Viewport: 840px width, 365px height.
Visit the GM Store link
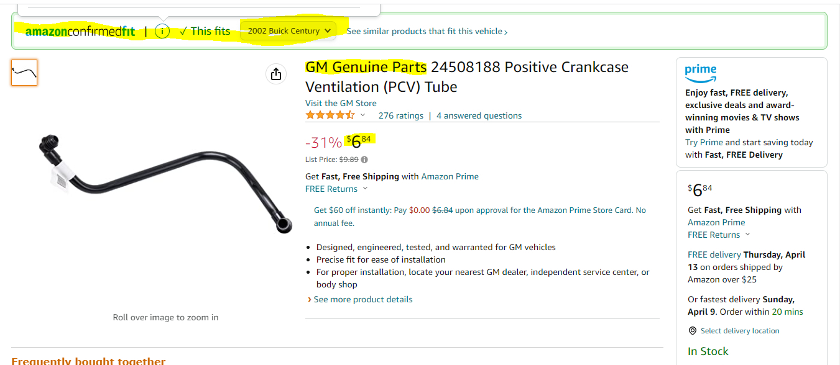click(341, 103)
